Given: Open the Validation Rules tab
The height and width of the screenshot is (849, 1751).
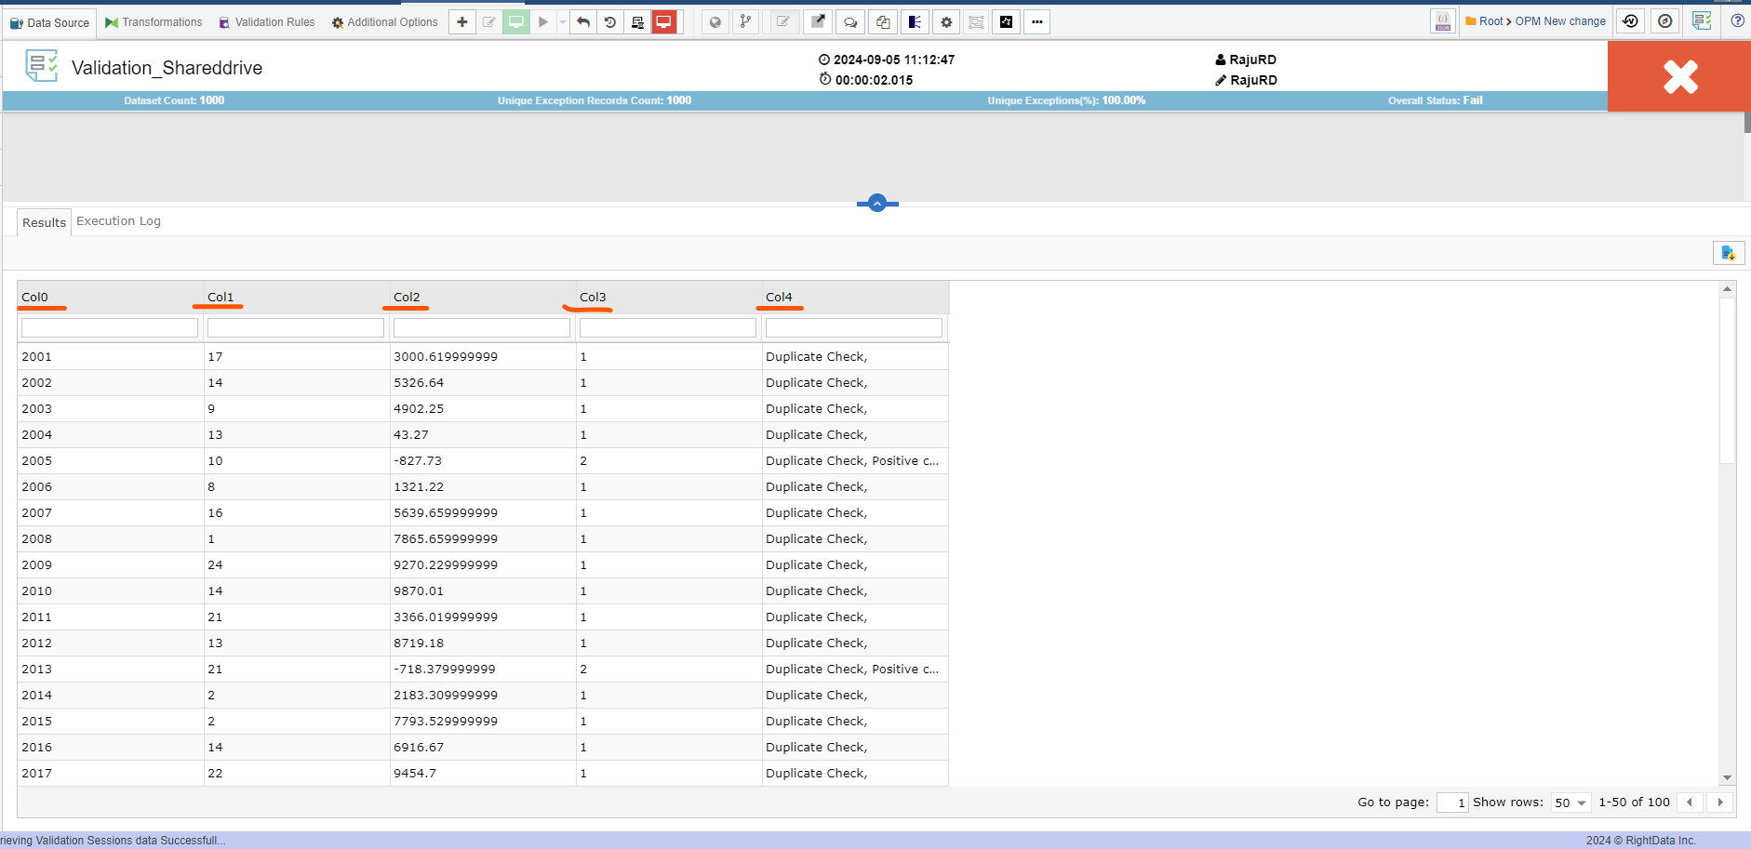Looking at the screenshot, I should (x=266, y=22).
